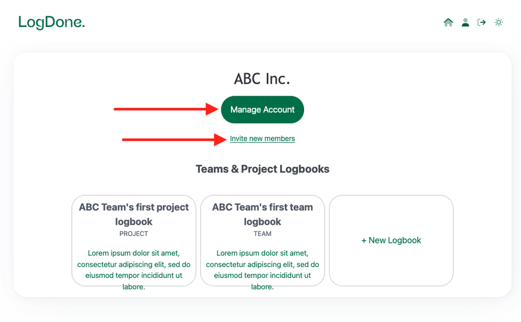Viewport: 521px width, 322px height.
Task: Click the ABC Inc. heading
Action: [262, 79]
